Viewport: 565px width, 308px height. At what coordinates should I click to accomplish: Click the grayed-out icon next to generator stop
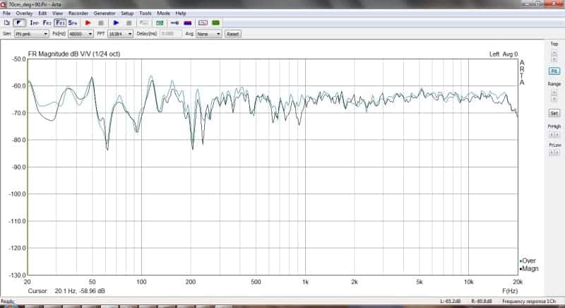click(144, 23)
